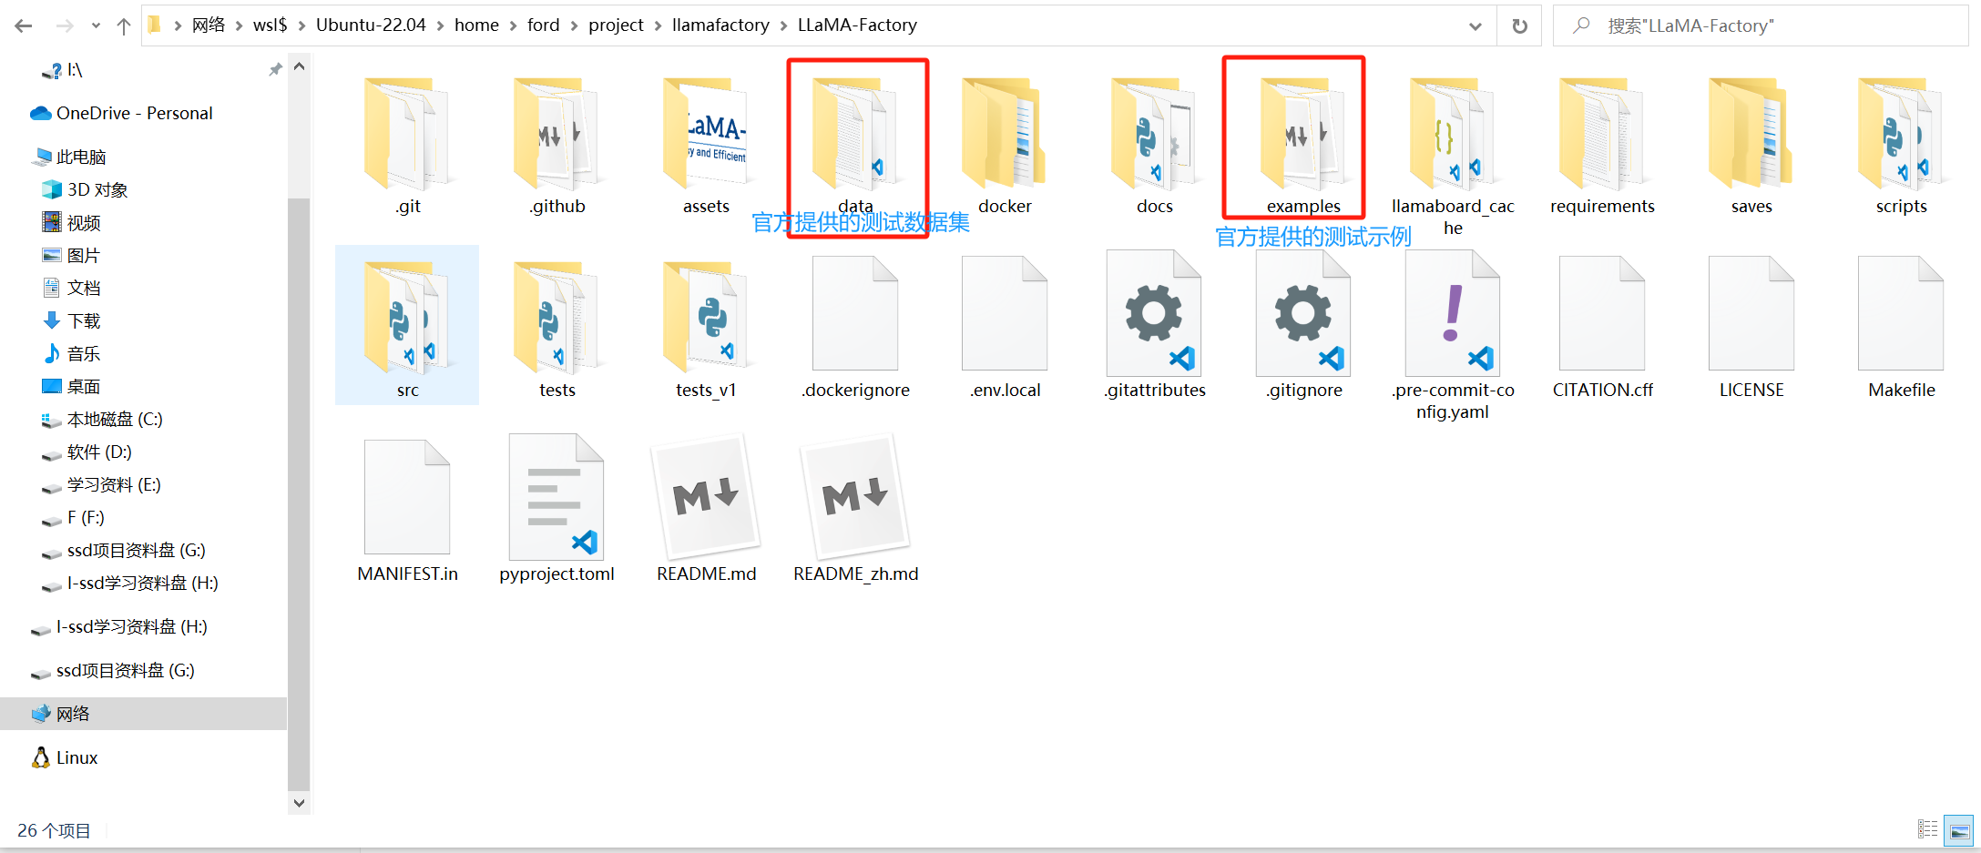1981x853 pixels.
Task: Select 桌面 in the sidebar
Action: click(84, 386)
